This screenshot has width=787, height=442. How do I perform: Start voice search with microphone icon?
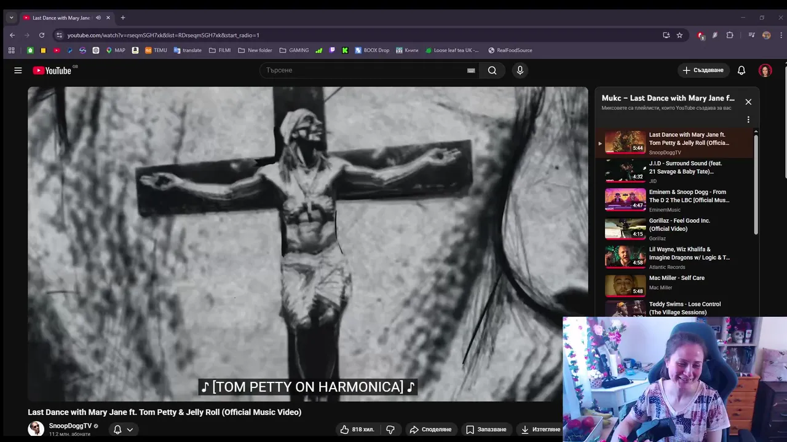[520, 71]
